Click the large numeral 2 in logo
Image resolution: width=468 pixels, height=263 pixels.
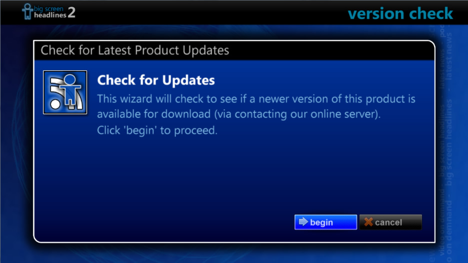point(71,12)
